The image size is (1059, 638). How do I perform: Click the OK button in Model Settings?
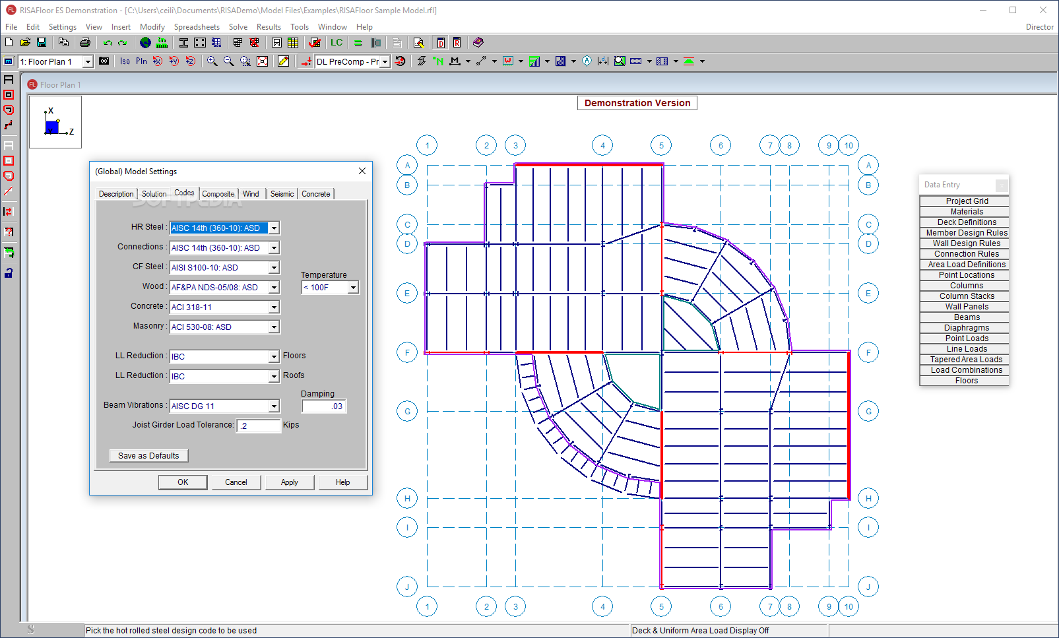pyautogui.click(x=183, y=482)
